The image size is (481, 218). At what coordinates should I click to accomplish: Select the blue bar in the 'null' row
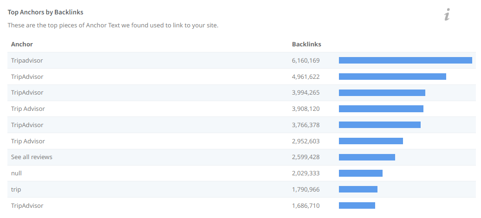click(361, 173)
